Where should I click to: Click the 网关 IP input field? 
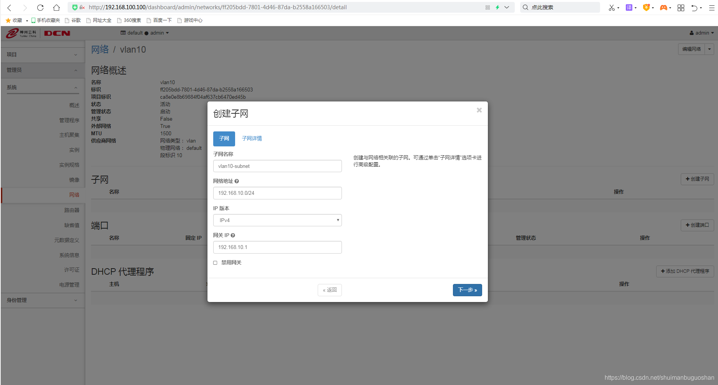pos(277,247)
